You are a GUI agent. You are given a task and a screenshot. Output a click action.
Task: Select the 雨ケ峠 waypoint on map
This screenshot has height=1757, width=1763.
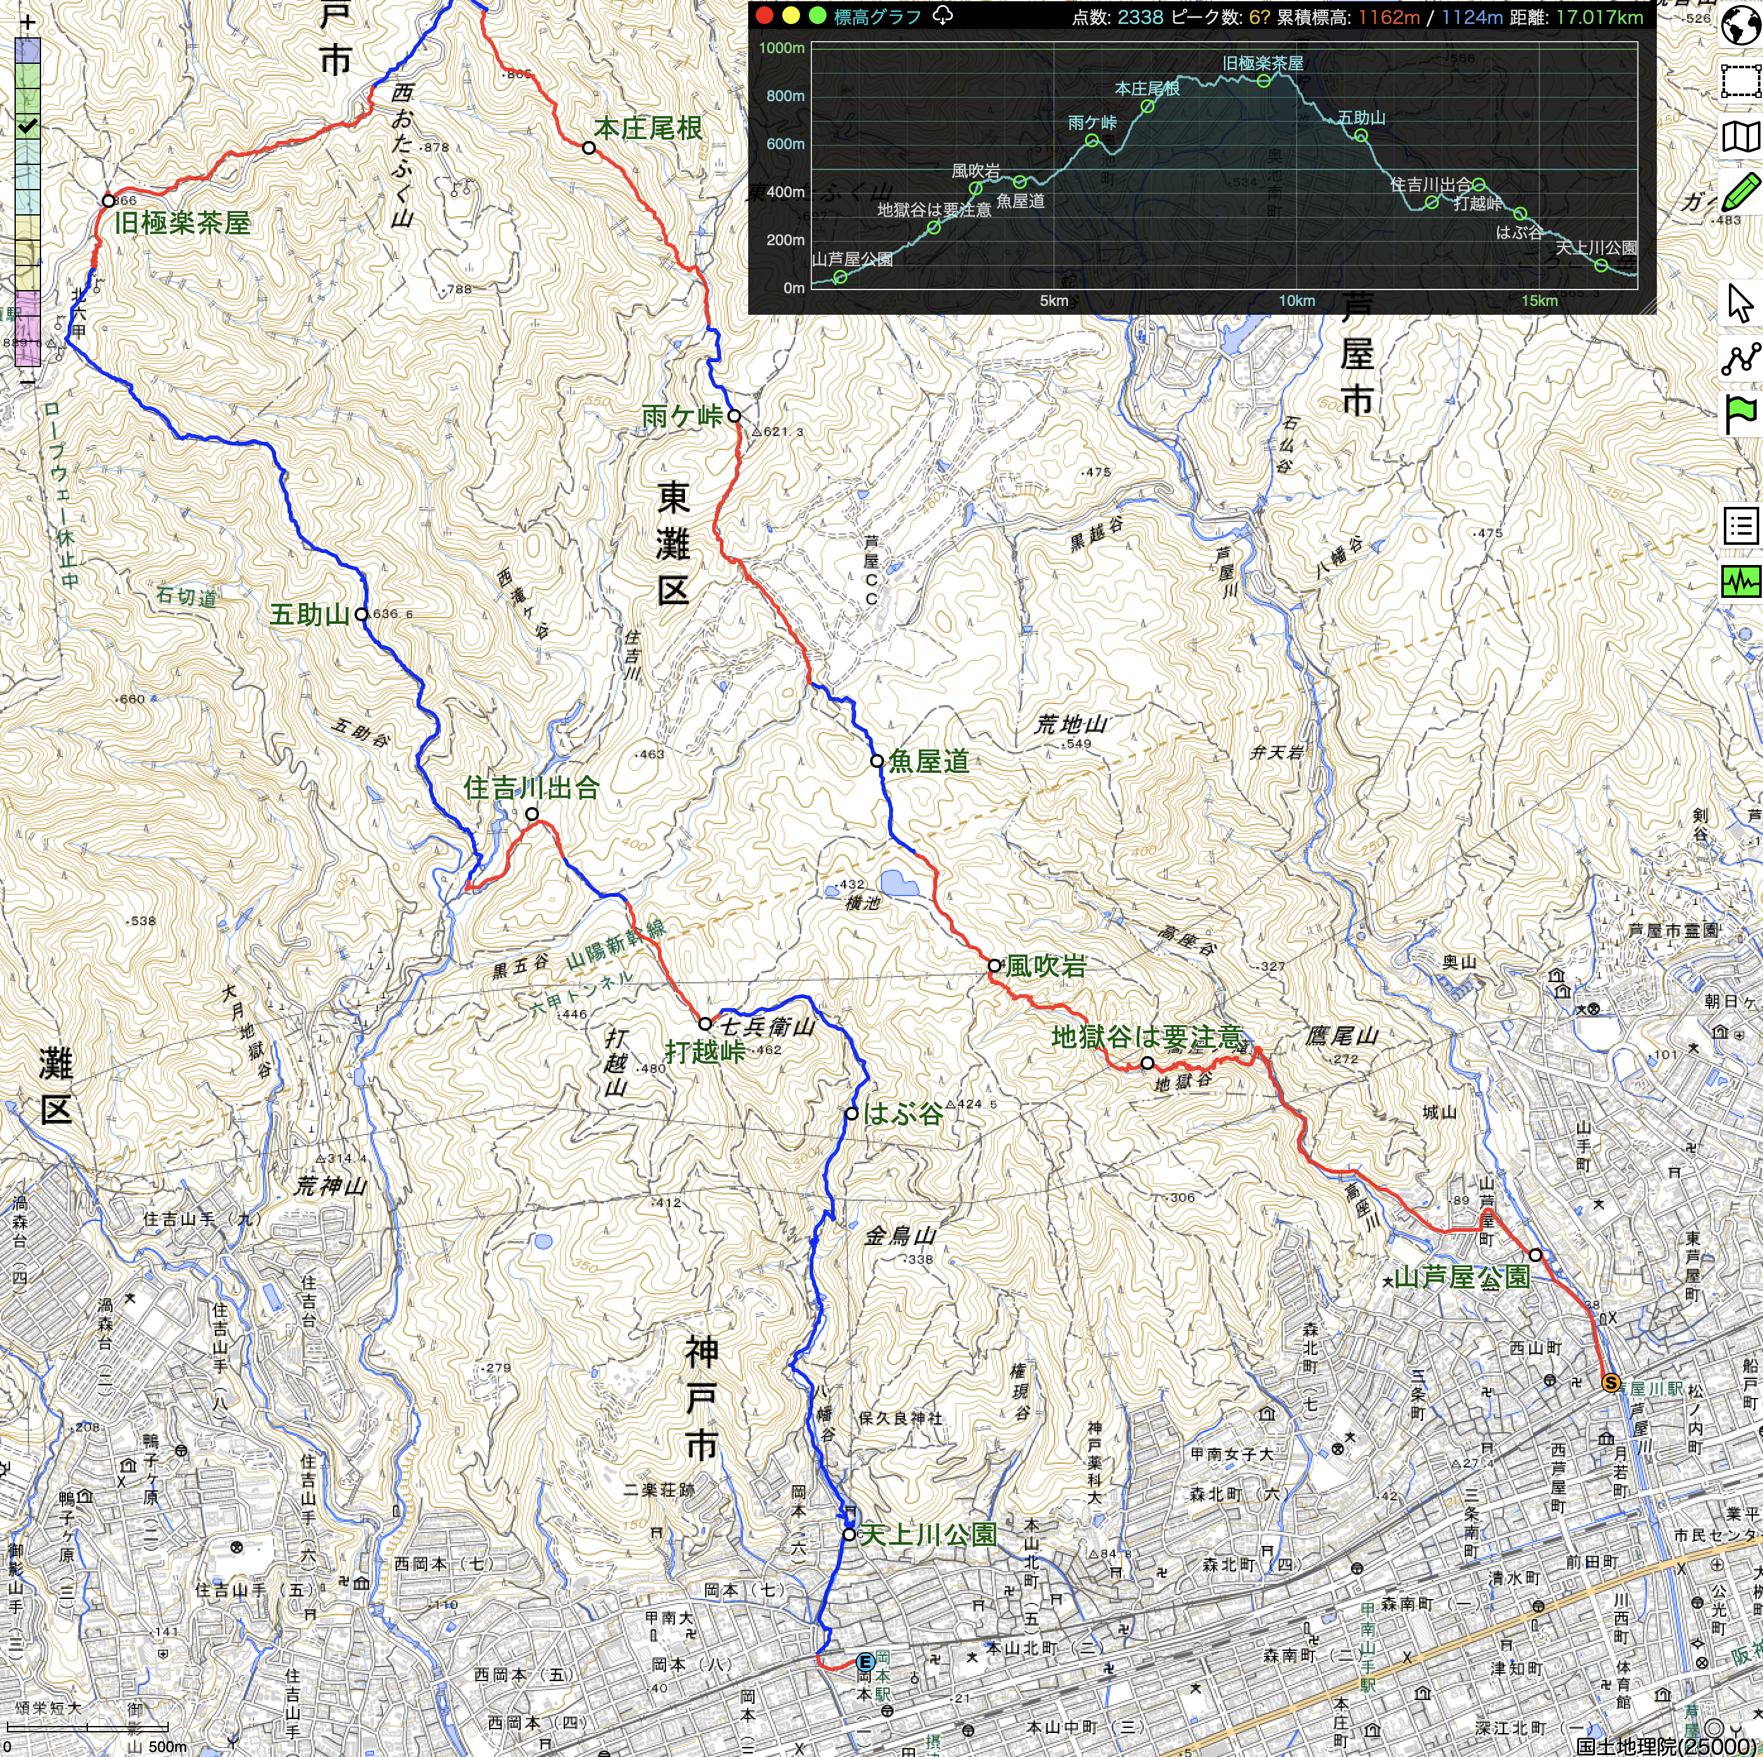pyautogui.click(x=734, y=416)
